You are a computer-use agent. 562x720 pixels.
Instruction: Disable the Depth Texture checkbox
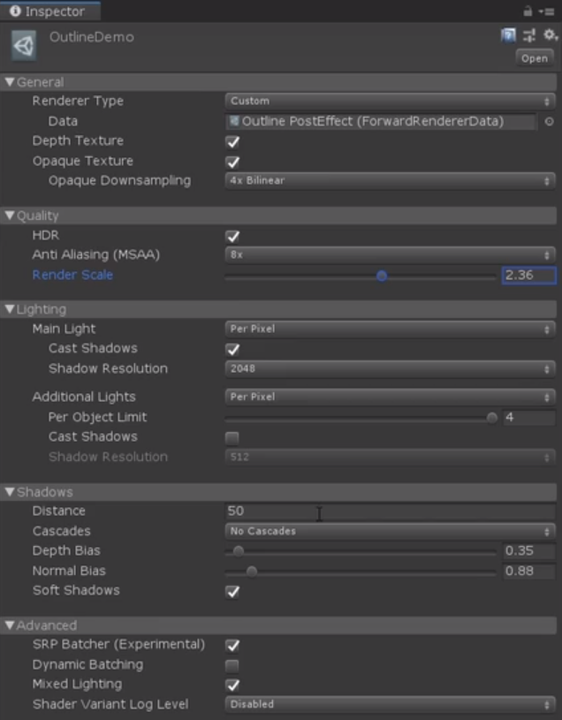[x=232, y=141]
